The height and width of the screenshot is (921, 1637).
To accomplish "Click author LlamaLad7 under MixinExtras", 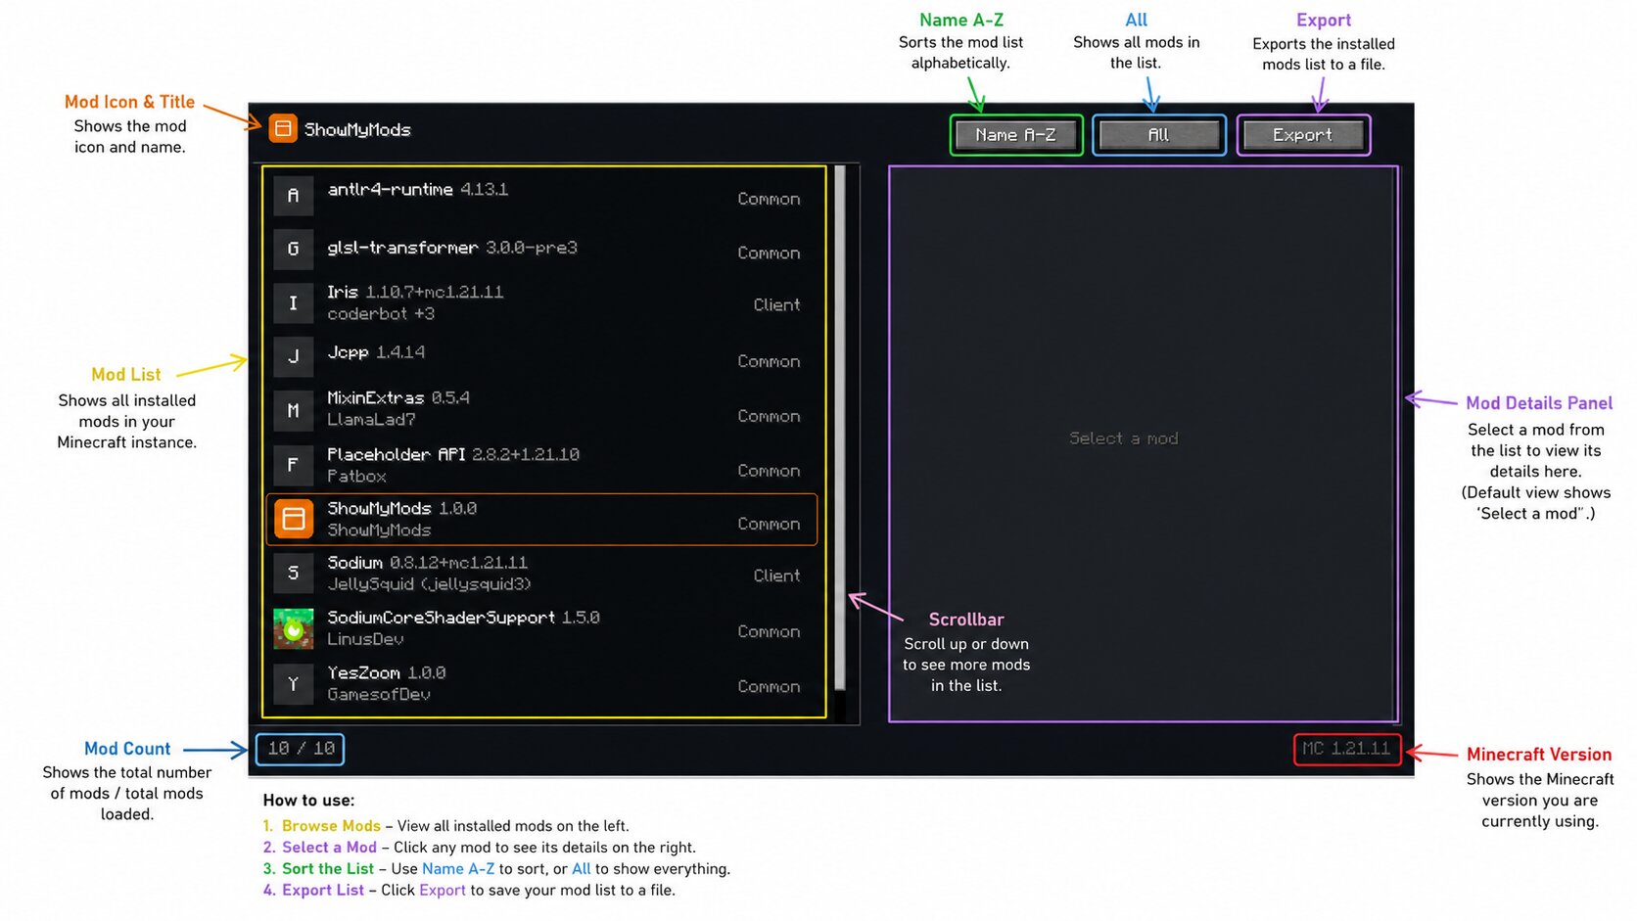I will [371, 420].
